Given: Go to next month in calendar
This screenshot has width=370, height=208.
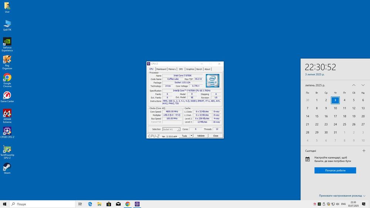Looking at the screenshot, I should 363,85.
